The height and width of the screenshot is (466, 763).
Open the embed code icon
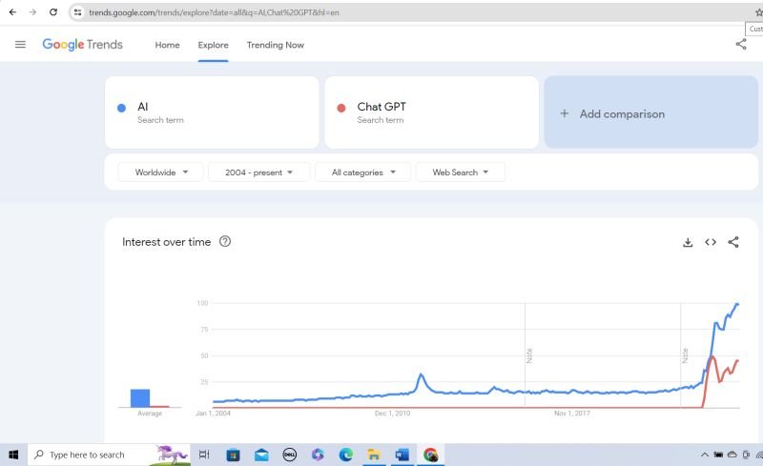pos(711,242)
